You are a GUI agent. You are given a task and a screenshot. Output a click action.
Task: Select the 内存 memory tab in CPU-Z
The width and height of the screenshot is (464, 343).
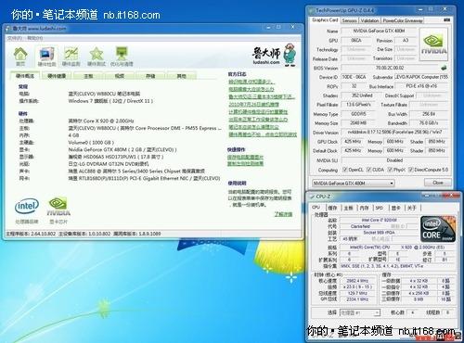[x=364, y=208]
